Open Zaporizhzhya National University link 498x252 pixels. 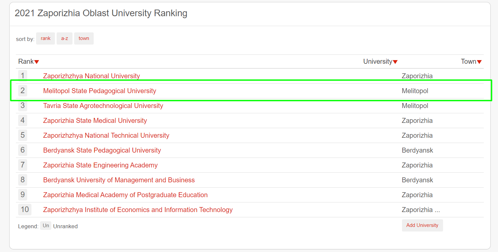[91, 76]
